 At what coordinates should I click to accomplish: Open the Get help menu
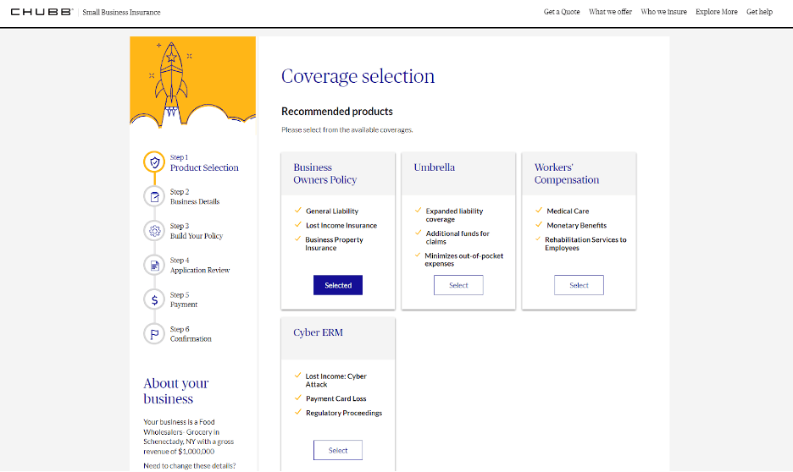point(759,12)
